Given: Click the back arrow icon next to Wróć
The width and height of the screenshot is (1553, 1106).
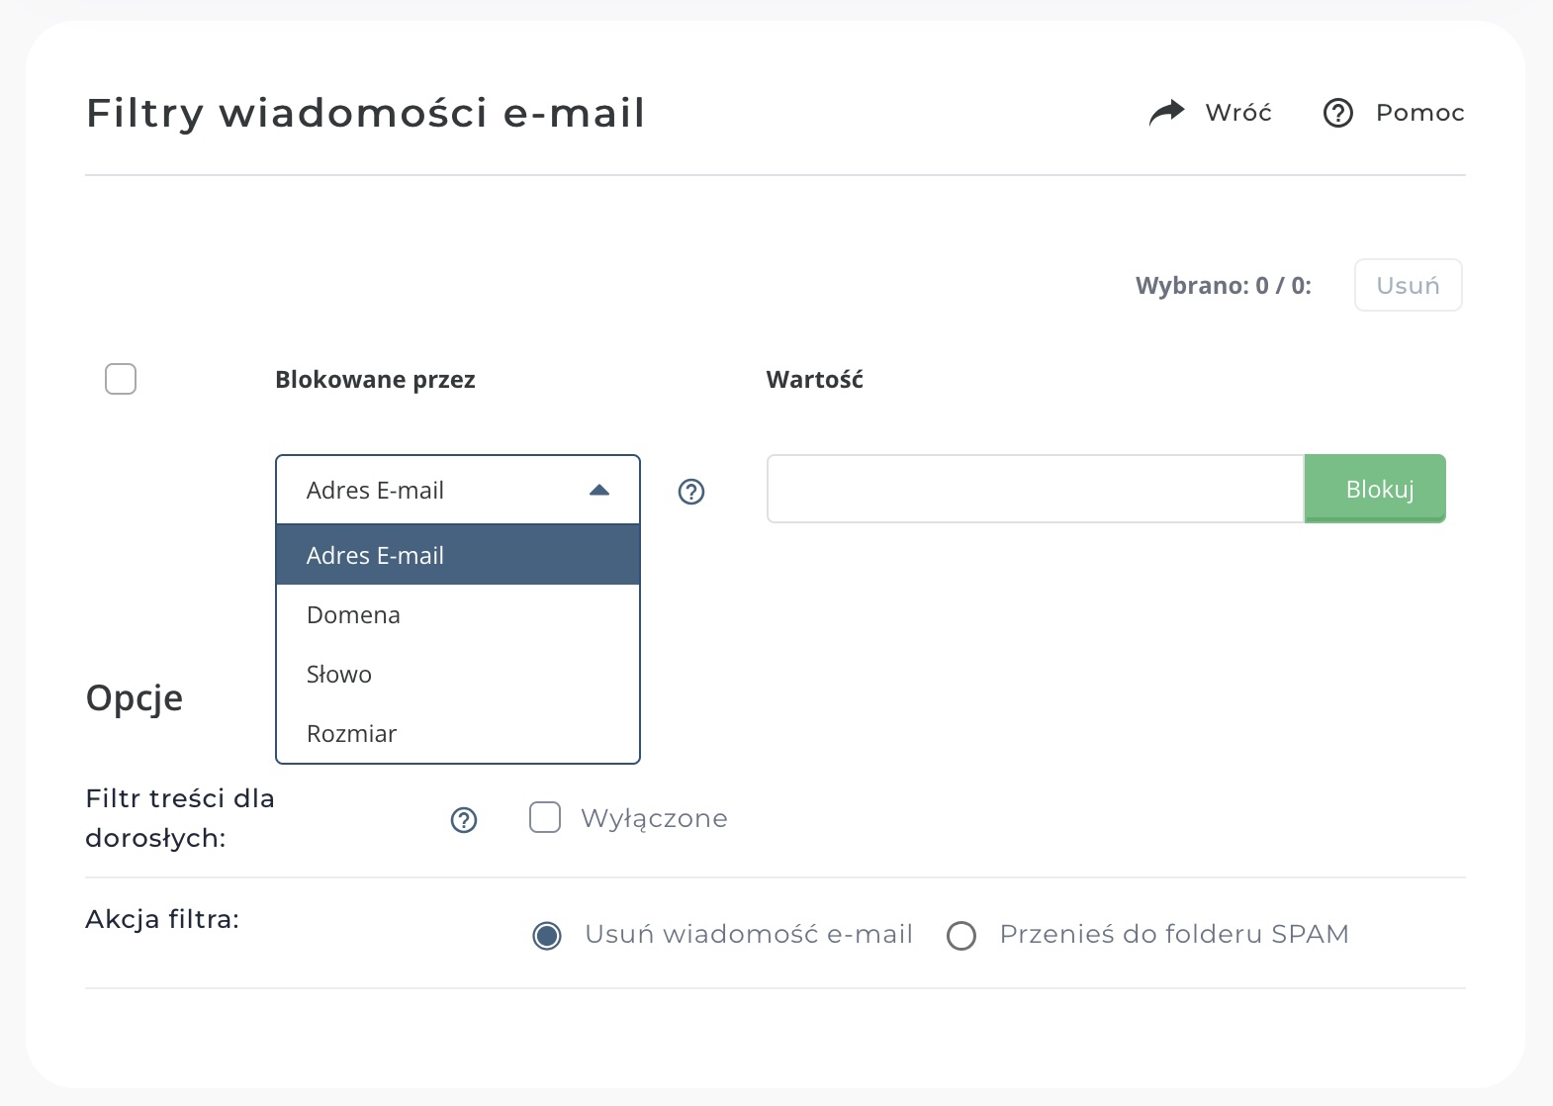Looking at the screenshot, I should click(x=1167, y=112).
